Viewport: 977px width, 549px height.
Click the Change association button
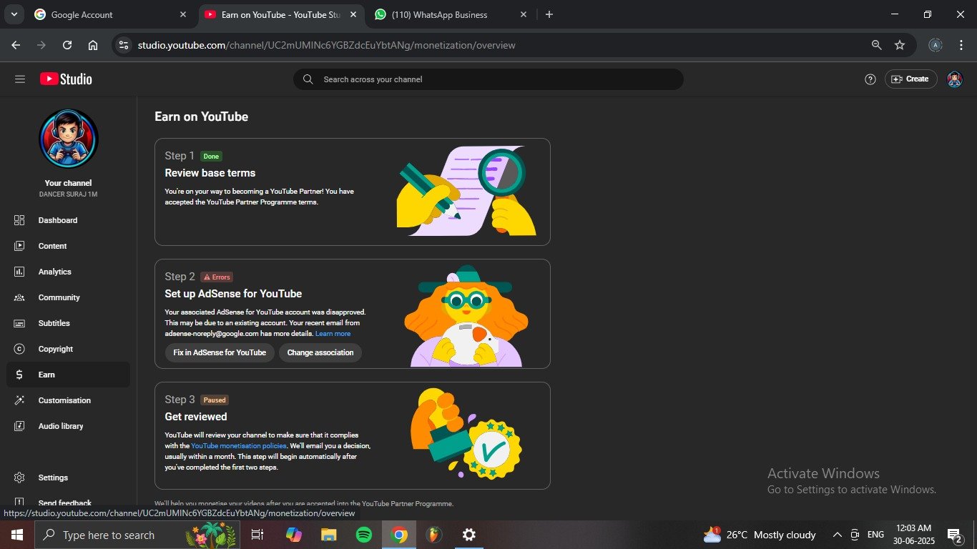[320, 352]
